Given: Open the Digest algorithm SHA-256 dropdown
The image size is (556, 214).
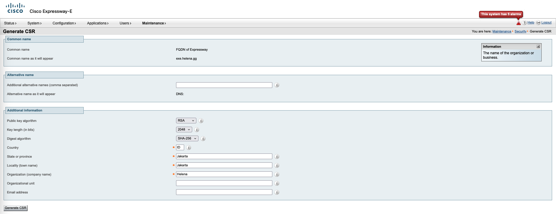Looking at the screenshot, I should [187, 139].
